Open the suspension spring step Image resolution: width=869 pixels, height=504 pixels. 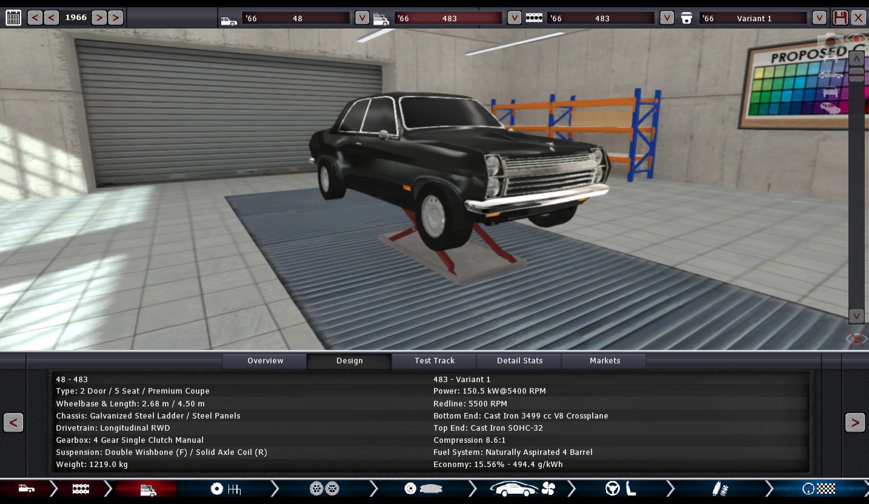[x=720, y=489]
